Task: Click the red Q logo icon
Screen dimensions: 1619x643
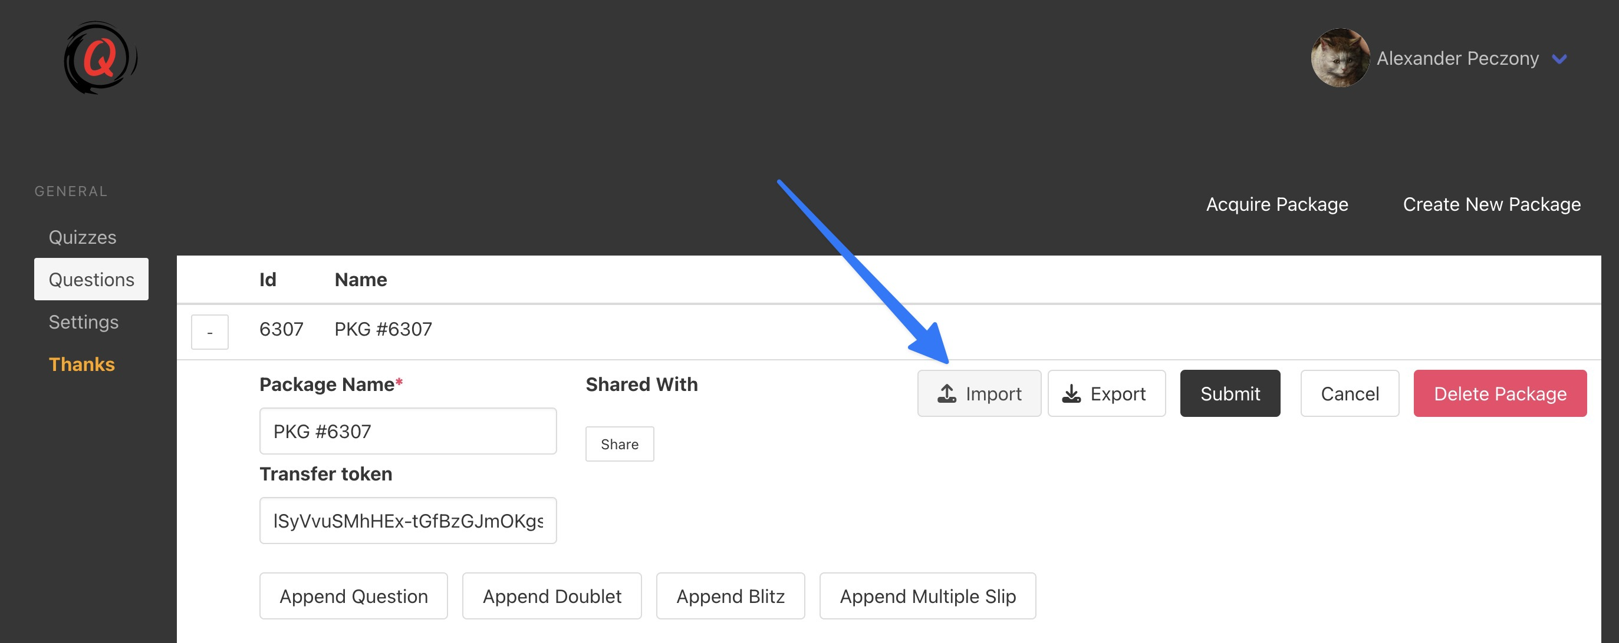Action: coord(100,58)
